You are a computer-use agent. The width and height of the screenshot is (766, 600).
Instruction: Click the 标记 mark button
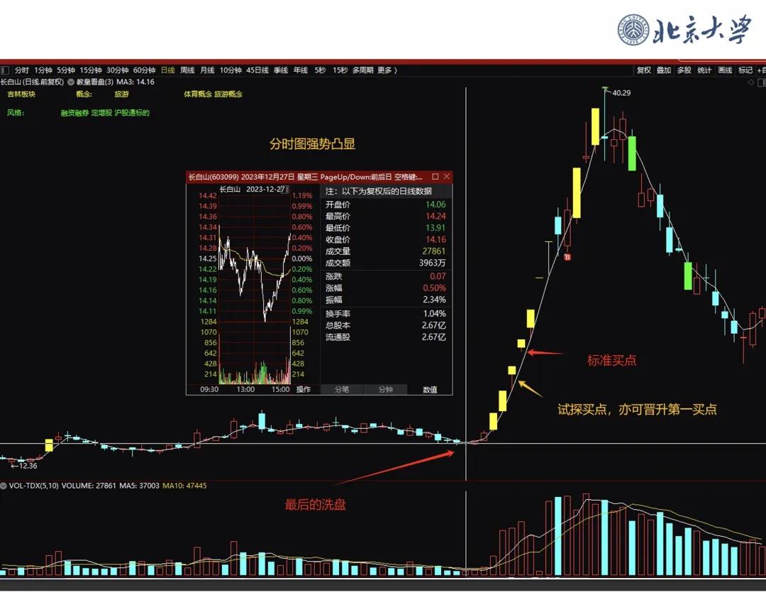pyautogui.click(x=745, y=70)
